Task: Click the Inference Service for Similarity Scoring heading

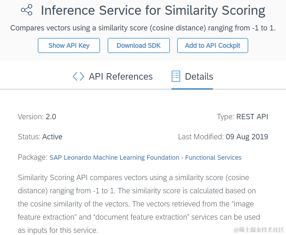Action: coord(153,10)
